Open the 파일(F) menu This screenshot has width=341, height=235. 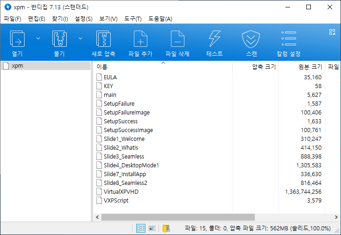13,19
